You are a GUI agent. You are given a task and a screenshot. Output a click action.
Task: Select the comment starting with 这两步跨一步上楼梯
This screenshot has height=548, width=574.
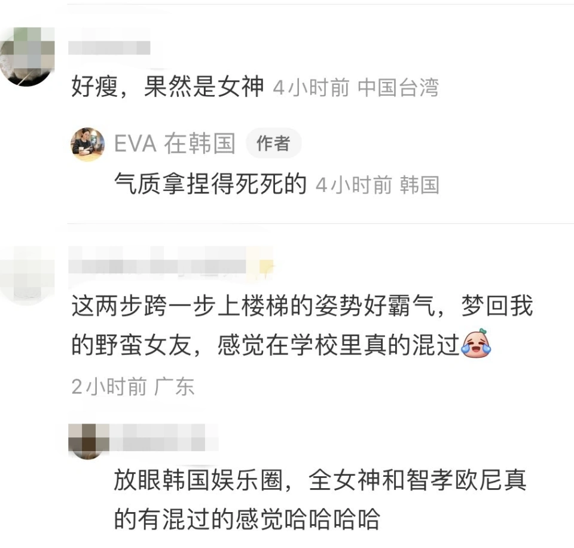coord(302,325)
